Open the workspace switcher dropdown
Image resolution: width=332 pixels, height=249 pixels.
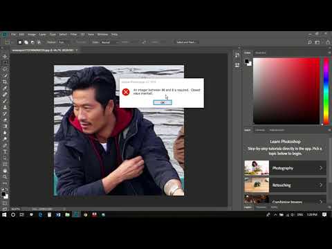pos(317,42)
